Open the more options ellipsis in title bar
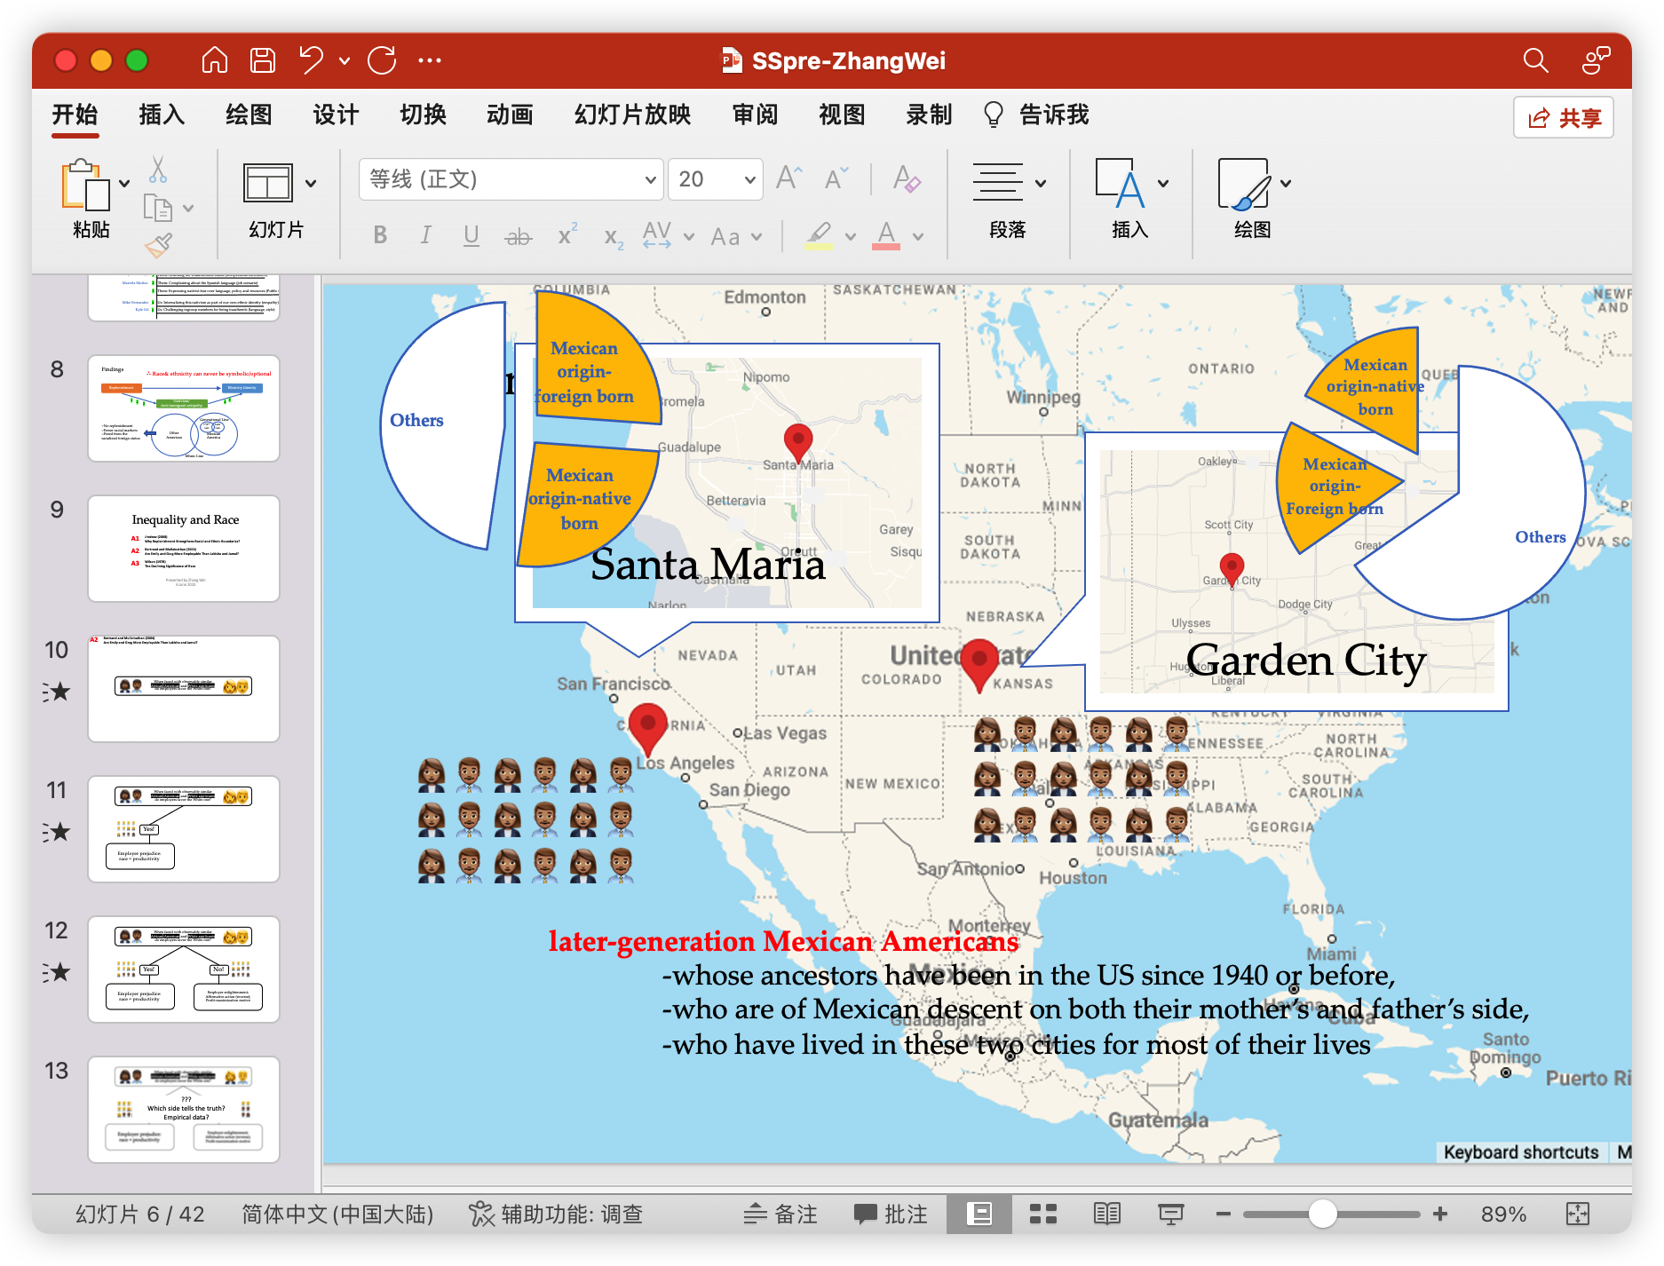Viewport: 1664px width, 1266px height. coord(430,60)
